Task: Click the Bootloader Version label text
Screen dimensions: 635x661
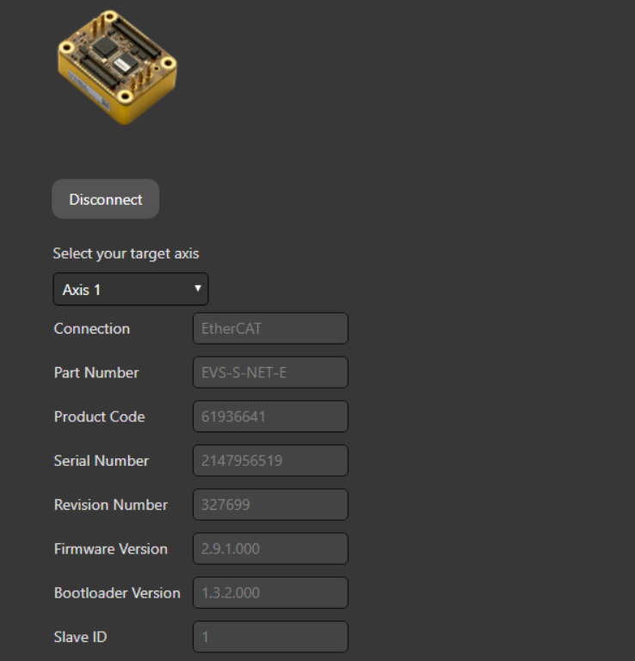Action: coord(117,593)
